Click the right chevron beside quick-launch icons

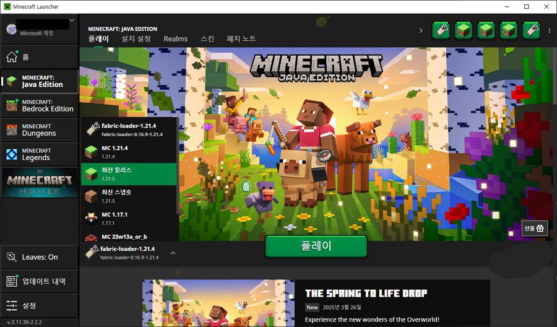[421, 30]
